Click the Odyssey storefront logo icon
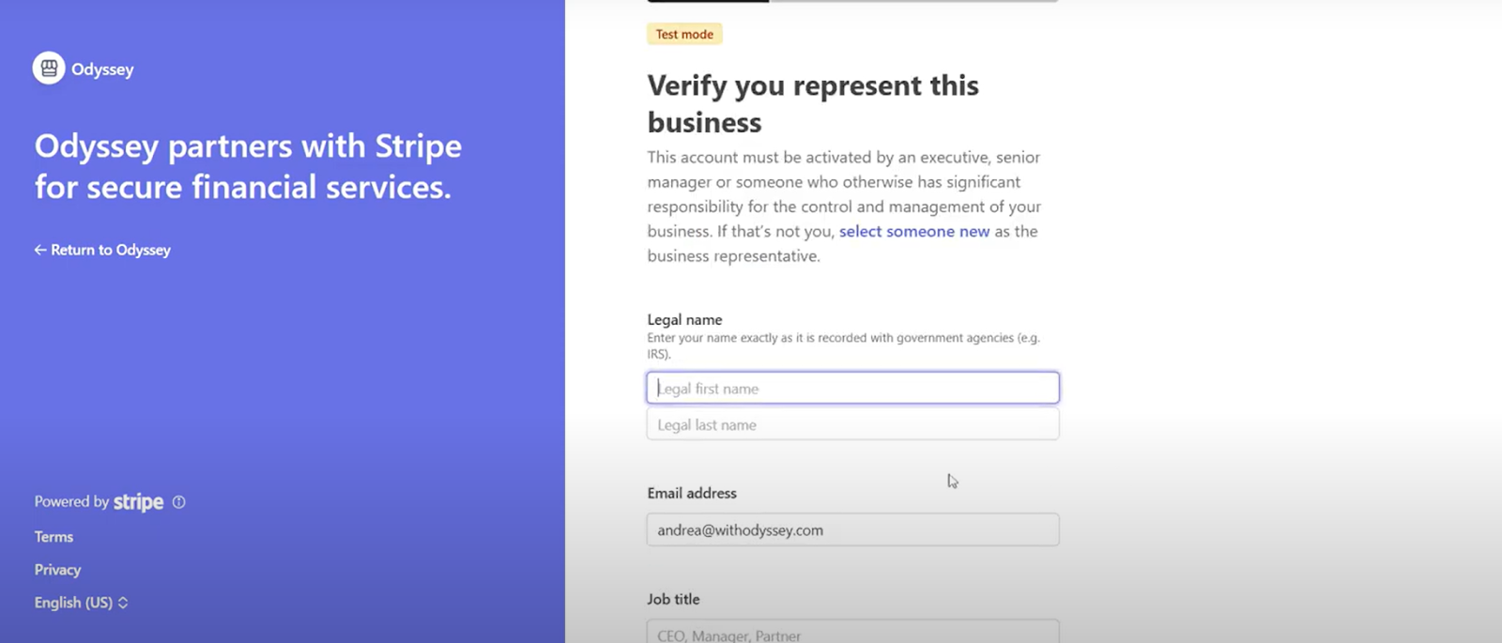Viewport: 1502px width, 643px height. click(x=49, y=69)
